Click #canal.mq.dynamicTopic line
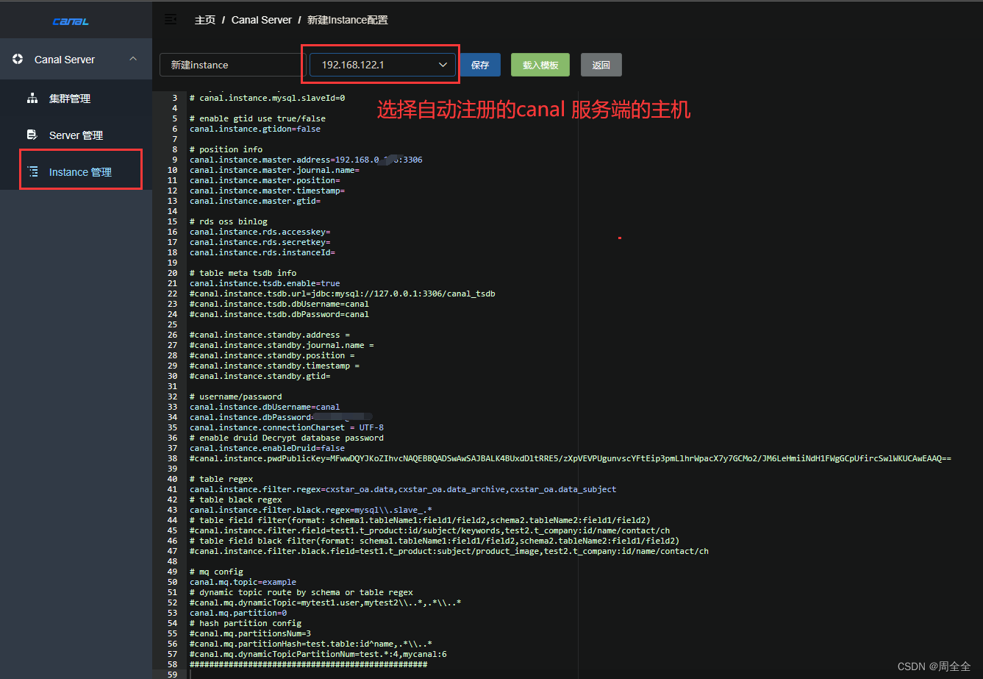 (x=326, y=602)
